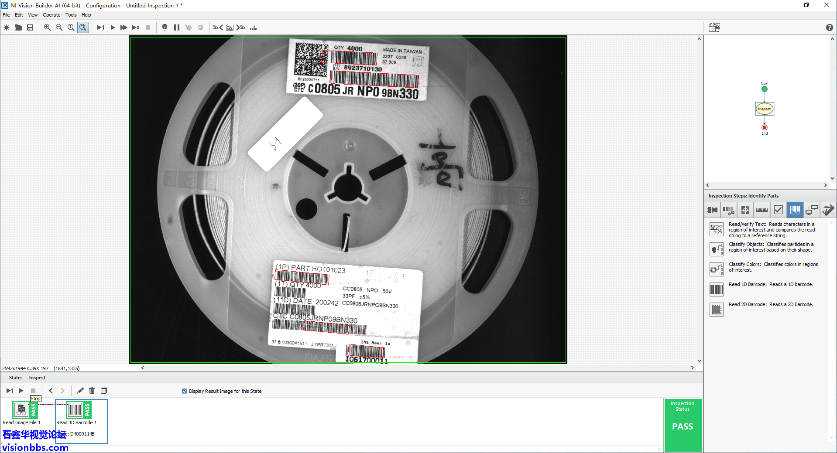Load the next image
The width and height of the screenshot is (837, 453).
[241, 27]
